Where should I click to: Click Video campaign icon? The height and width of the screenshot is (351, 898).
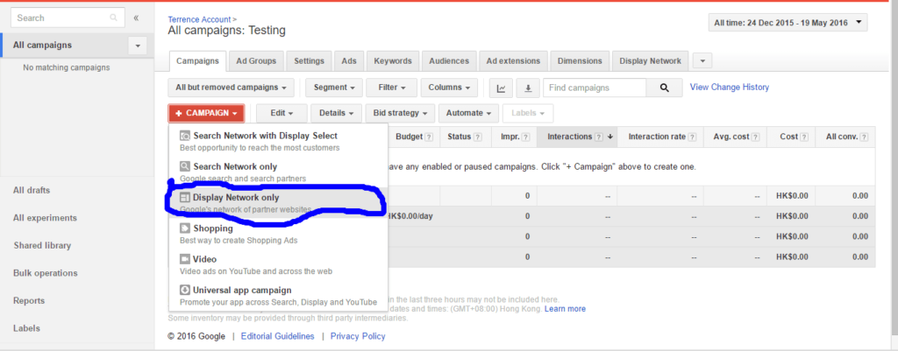coord(185,260)
